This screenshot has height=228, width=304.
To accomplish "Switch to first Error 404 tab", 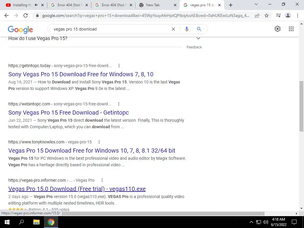I will pyautogui.click(x=69, y=5).
